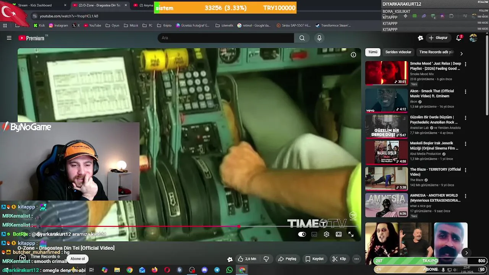Open options for AMNESIA ANOTHER WORLD video
Image resolution: width=489 pixels, height=275 pixels.
click(465, 196)
